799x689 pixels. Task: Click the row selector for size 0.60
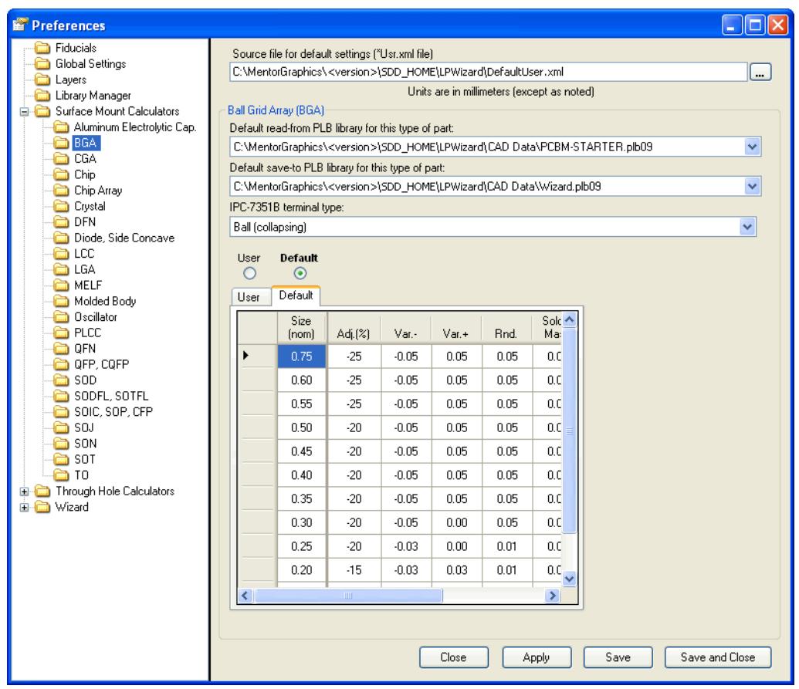pos(258,380)
